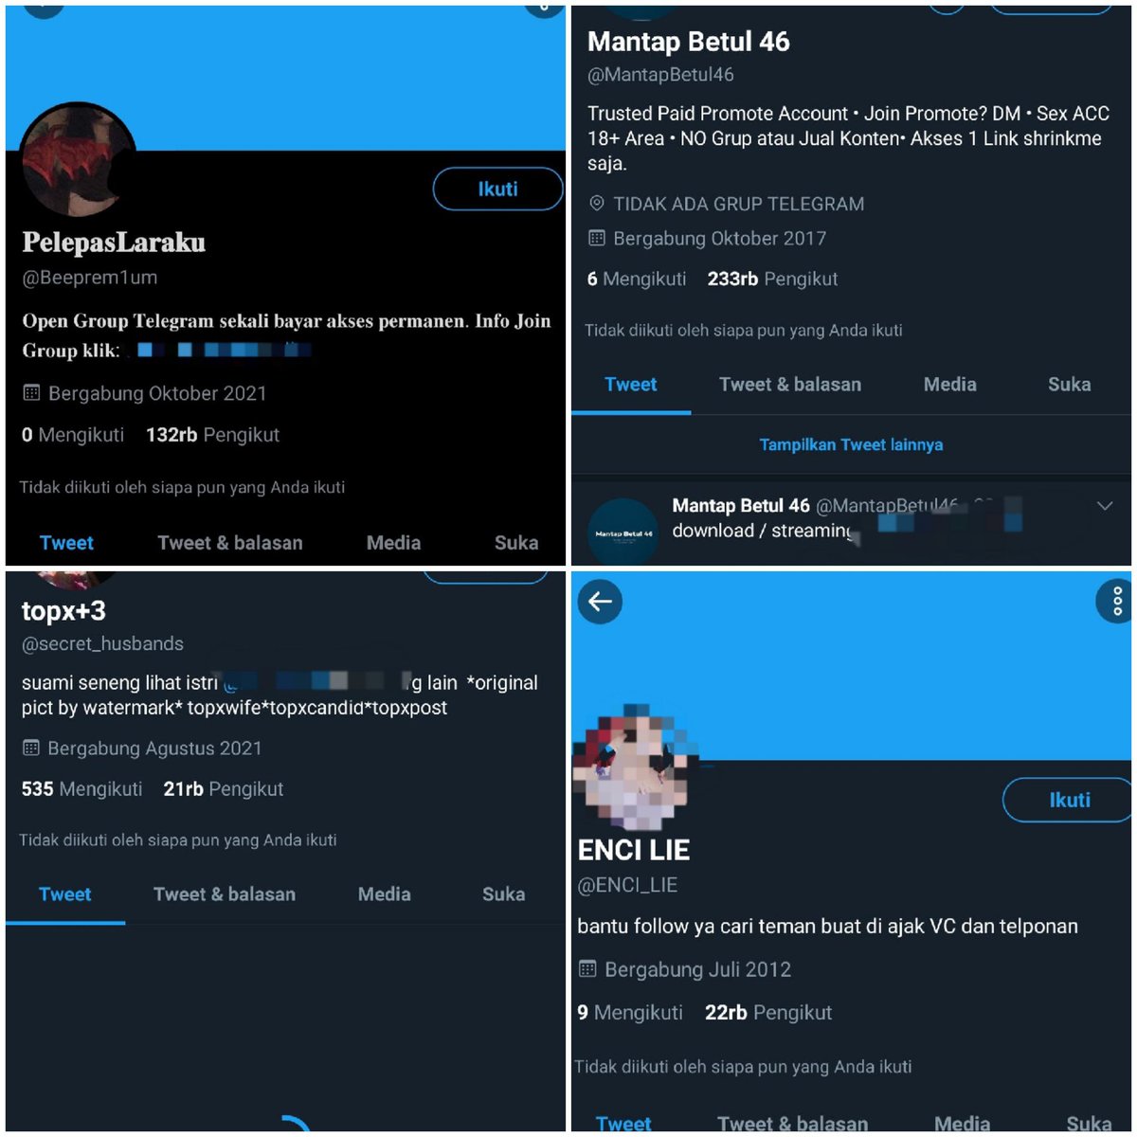Image resolution: width=1137 pixels, height=1137 pixels.
Task: Tap back arrow on ENCI LIE profile
Action: [x=600, y=601]
